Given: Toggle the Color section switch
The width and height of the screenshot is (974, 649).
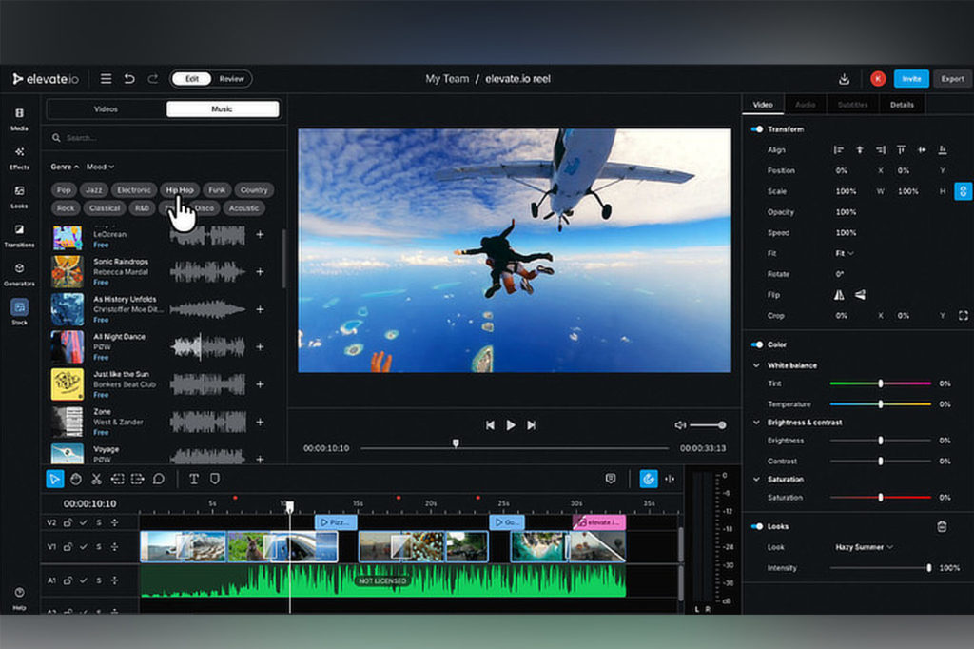Looking at the screenshot, I should tap(756, 344).
